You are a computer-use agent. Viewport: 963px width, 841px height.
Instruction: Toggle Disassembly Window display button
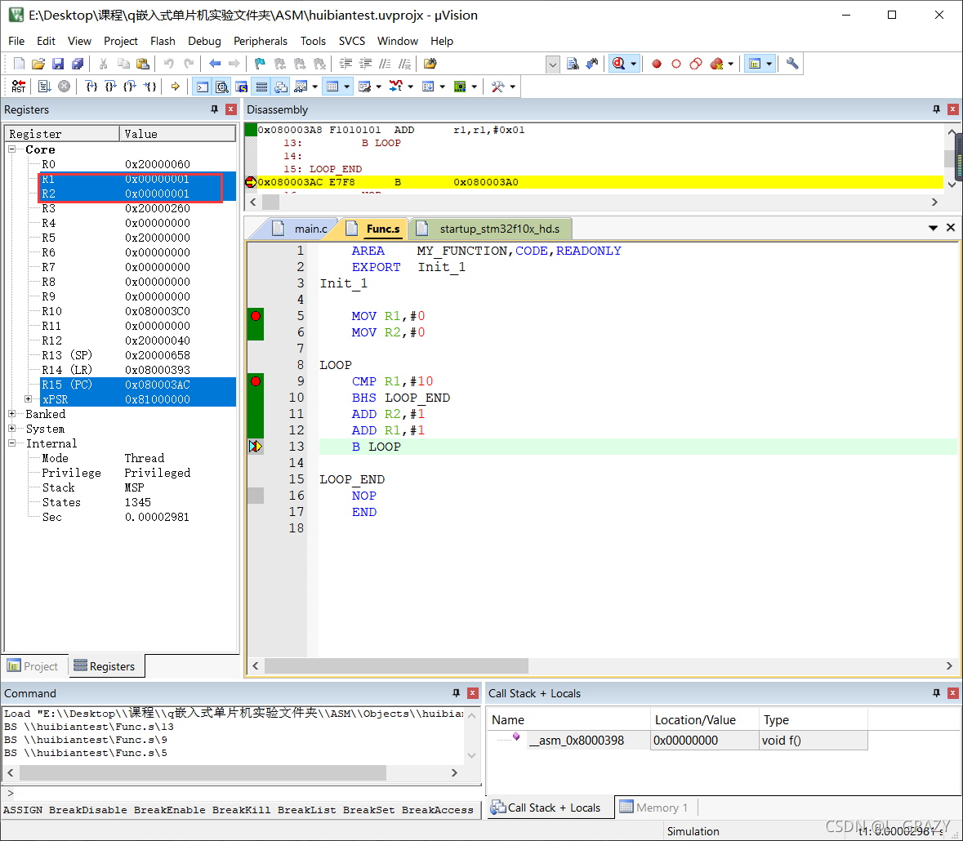221,87
